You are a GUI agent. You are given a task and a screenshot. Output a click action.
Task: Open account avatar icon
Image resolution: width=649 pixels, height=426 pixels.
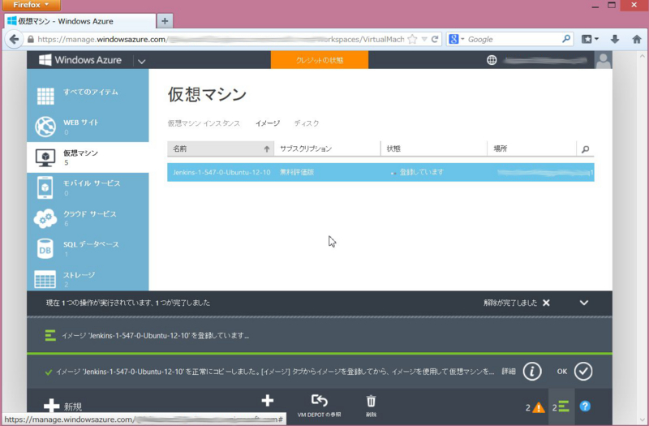click(603, 60)
